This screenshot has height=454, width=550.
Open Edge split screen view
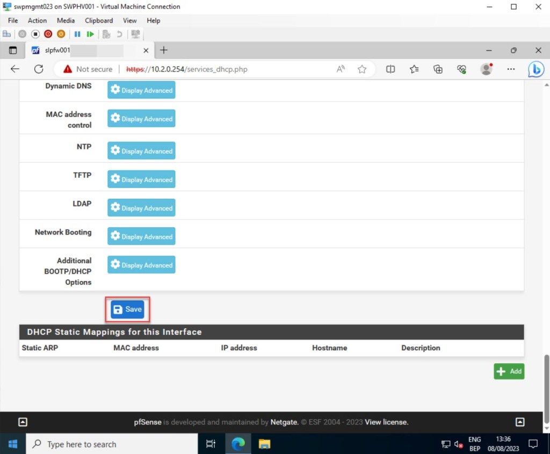[x=390, y=69]
